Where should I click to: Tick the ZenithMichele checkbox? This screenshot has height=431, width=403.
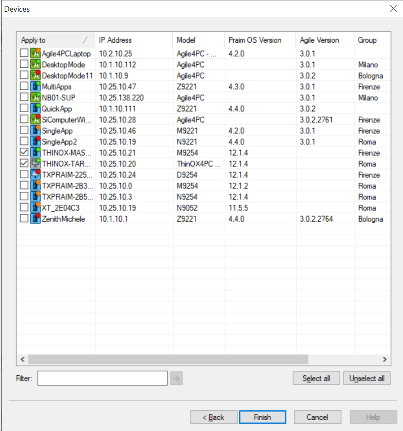coord(24,218)
